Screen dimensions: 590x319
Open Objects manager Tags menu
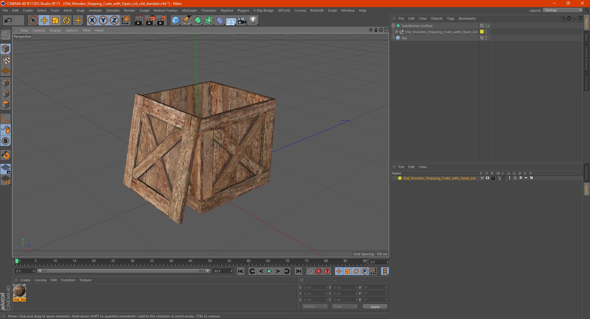click(450, 18)
